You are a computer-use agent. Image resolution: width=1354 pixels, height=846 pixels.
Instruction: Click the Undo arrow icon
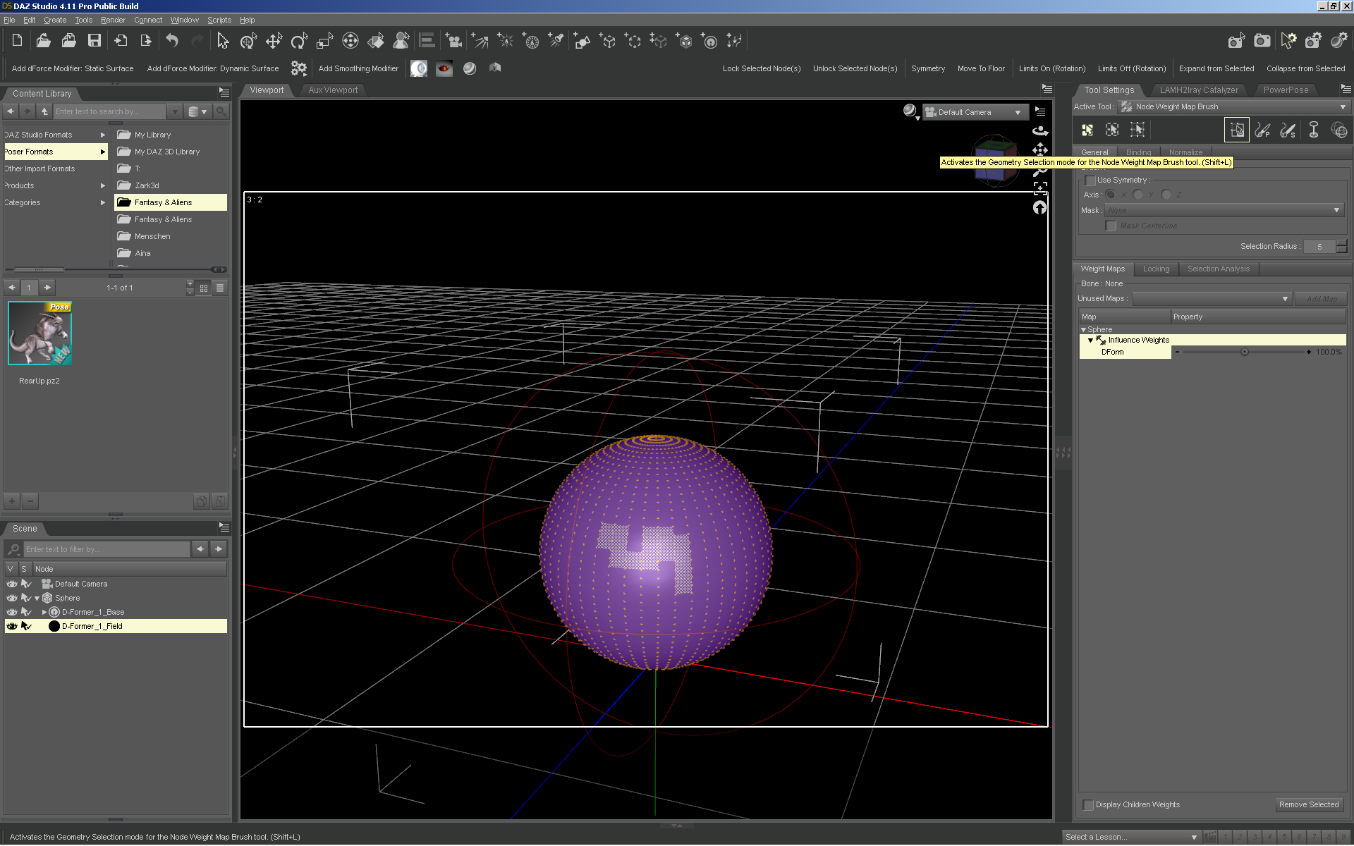coord(171,41)
